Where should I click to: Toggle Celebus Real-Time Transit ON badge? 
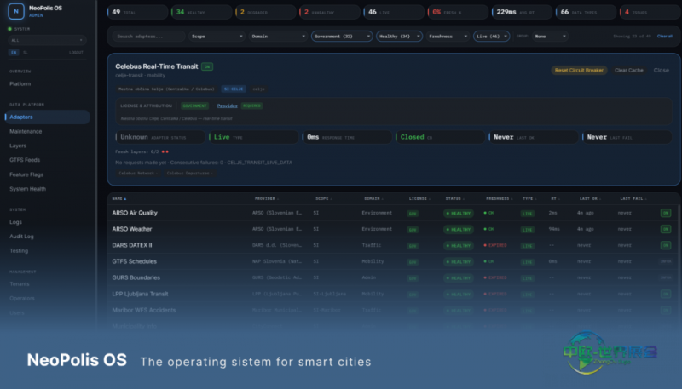(207, 67)
